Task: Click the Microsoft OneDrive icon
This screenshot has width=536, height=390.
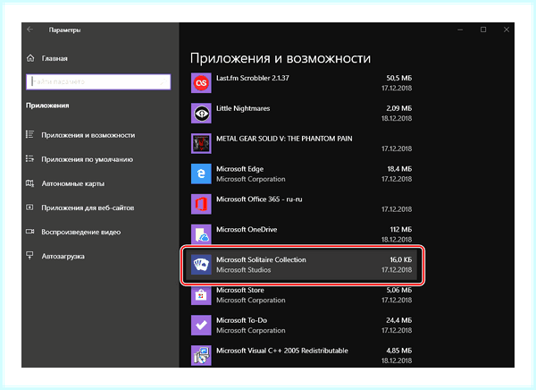Action: (201, 234)
